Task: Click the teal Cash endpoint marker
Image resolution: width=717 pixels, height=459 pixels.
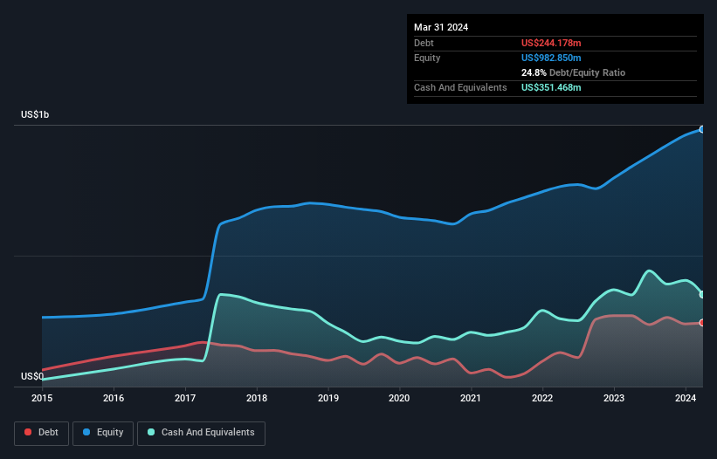Action: 702,295
